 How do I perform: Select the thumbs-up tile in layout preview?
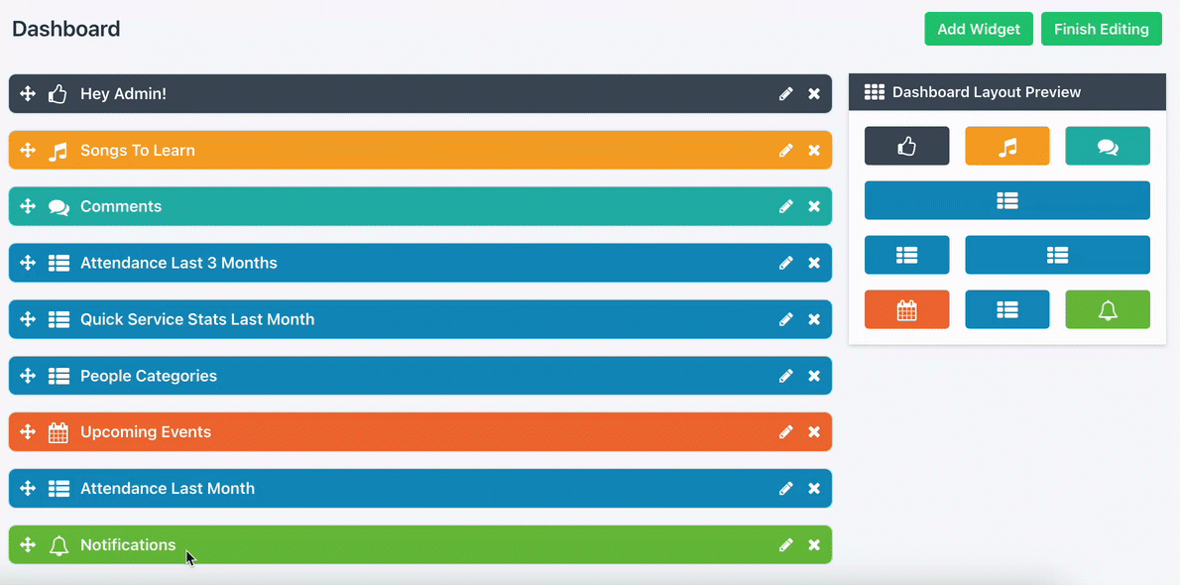pos(906,146)
